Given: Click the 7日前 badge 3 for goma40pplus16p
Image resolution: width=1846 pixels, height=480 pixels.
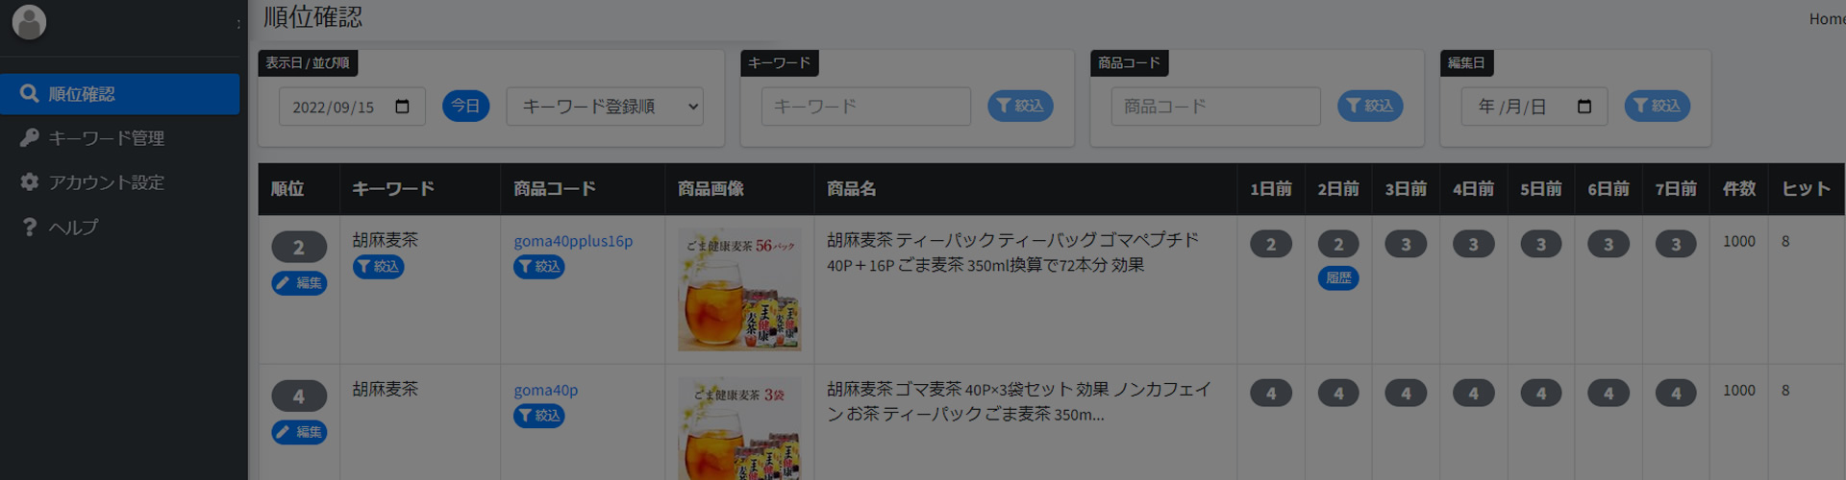Looking at the screenshot, I should 1676,244.
